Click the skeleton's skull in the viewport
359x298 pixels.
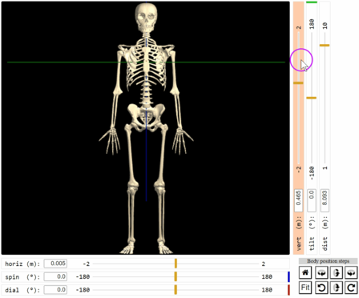[146, 18]
